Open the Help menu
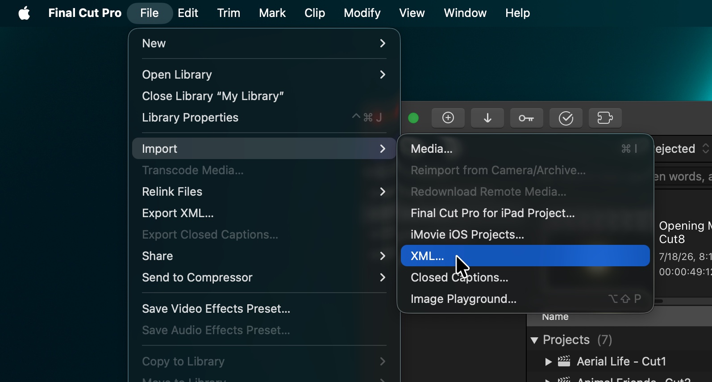Viewport: 712px width, 382px height. [518, 13]
